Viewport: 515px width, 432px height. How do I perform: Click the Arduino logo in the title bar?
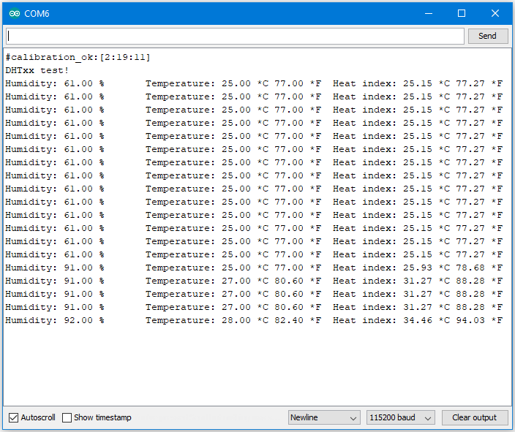tap(15, 13)
